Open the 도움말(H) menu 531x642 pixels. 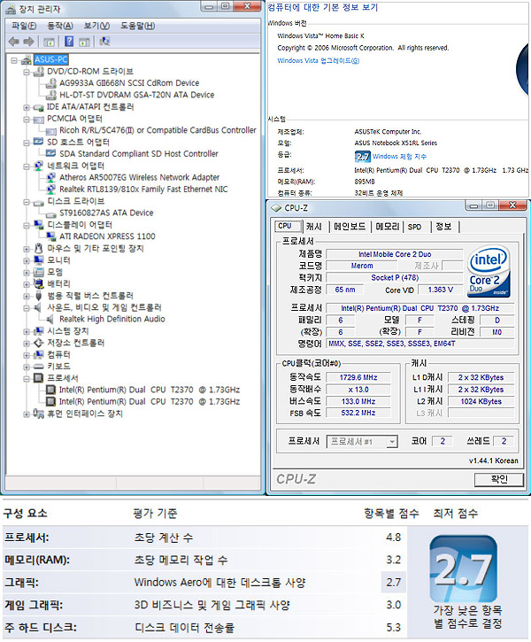coord(137,26)
